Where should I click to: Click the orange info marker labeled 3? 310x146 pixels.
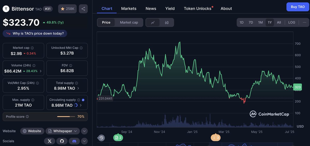216,138
